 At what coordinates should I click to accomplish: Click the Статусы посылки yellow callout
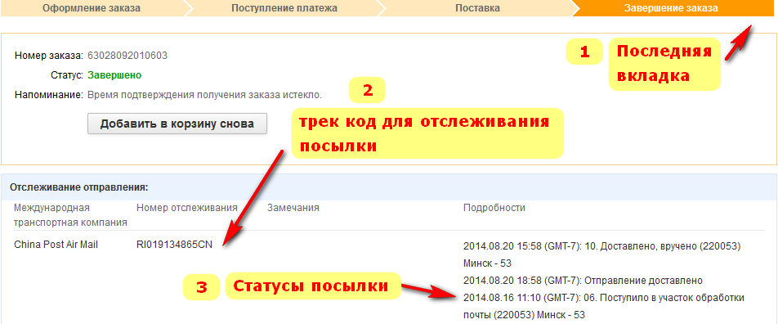313,286
